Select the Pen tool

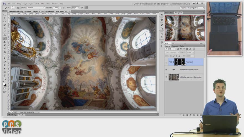point(4,62)
